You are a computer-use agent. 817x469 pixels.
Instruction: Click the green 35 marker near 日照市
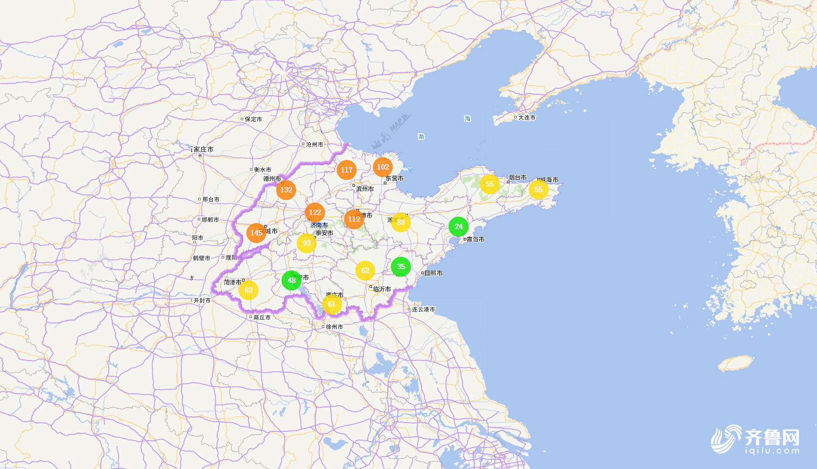[401, 267]
